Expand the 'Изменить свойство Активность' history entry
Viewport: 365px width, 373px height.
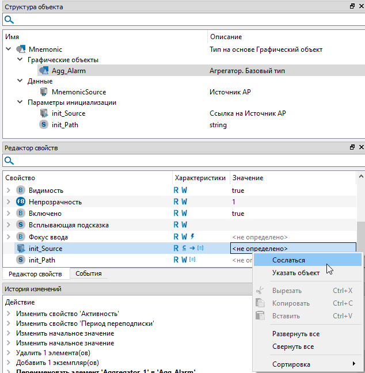pos(8,313)
